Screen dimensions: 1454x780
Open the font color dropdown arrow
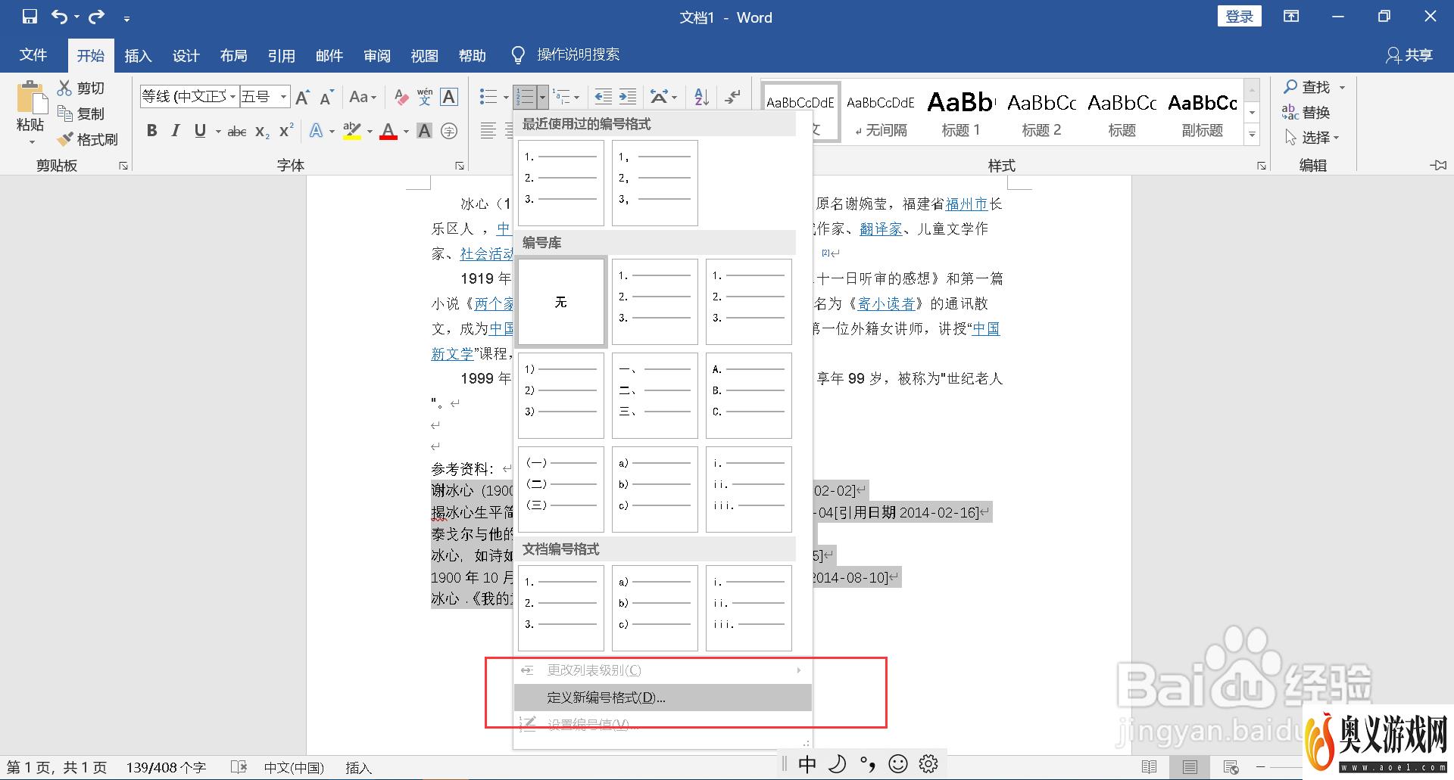(x=407, y=131)
